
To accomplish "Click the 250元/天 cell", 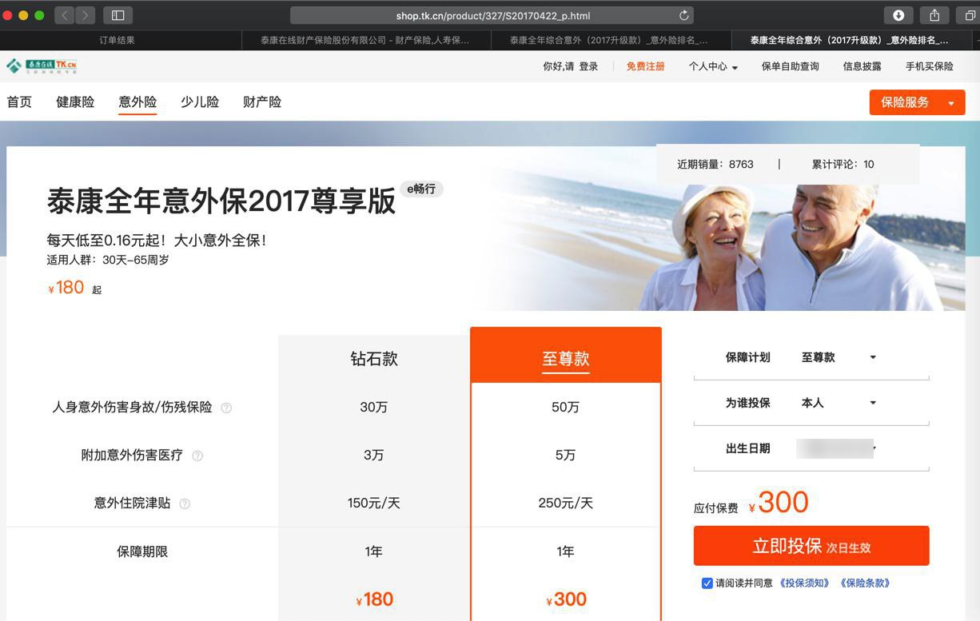I will [566, 504].
